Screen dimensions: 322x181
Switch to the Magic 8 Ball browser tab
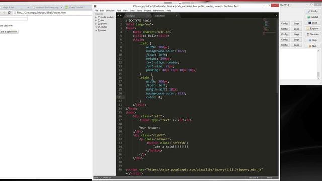(x=15, y=7)
